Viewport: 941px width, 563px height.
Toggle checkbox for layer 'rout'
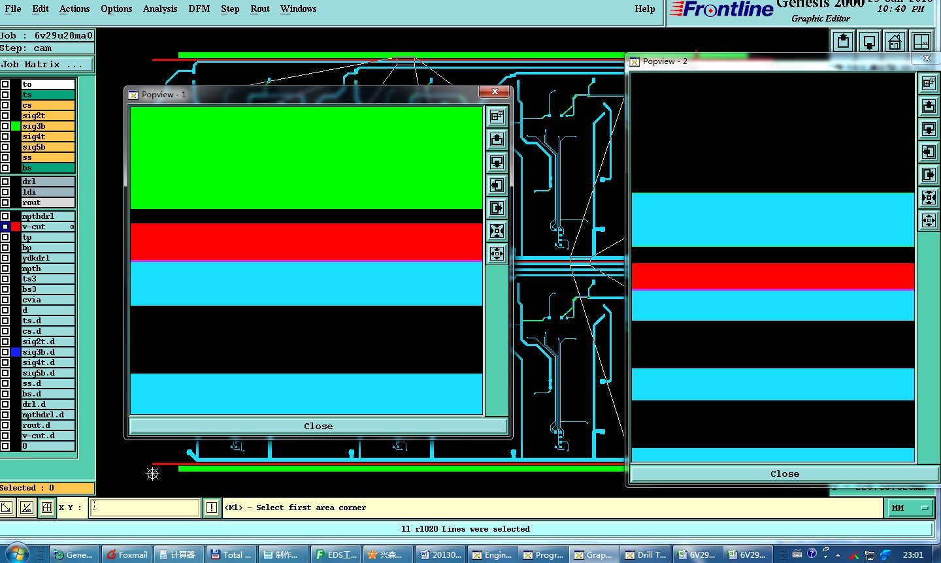5,202
